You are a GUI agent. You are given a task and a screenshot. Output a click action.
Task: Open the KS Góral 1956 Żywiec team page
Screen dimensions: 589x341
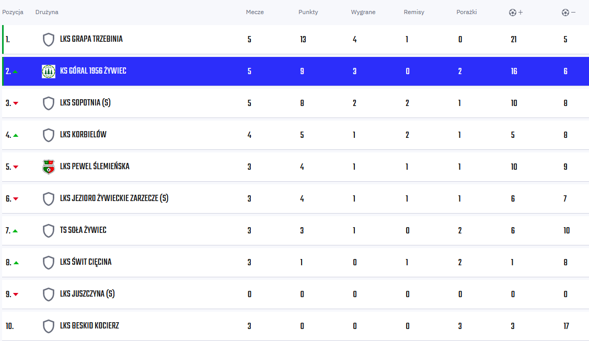pyautogui.click(x=93, y=71)
